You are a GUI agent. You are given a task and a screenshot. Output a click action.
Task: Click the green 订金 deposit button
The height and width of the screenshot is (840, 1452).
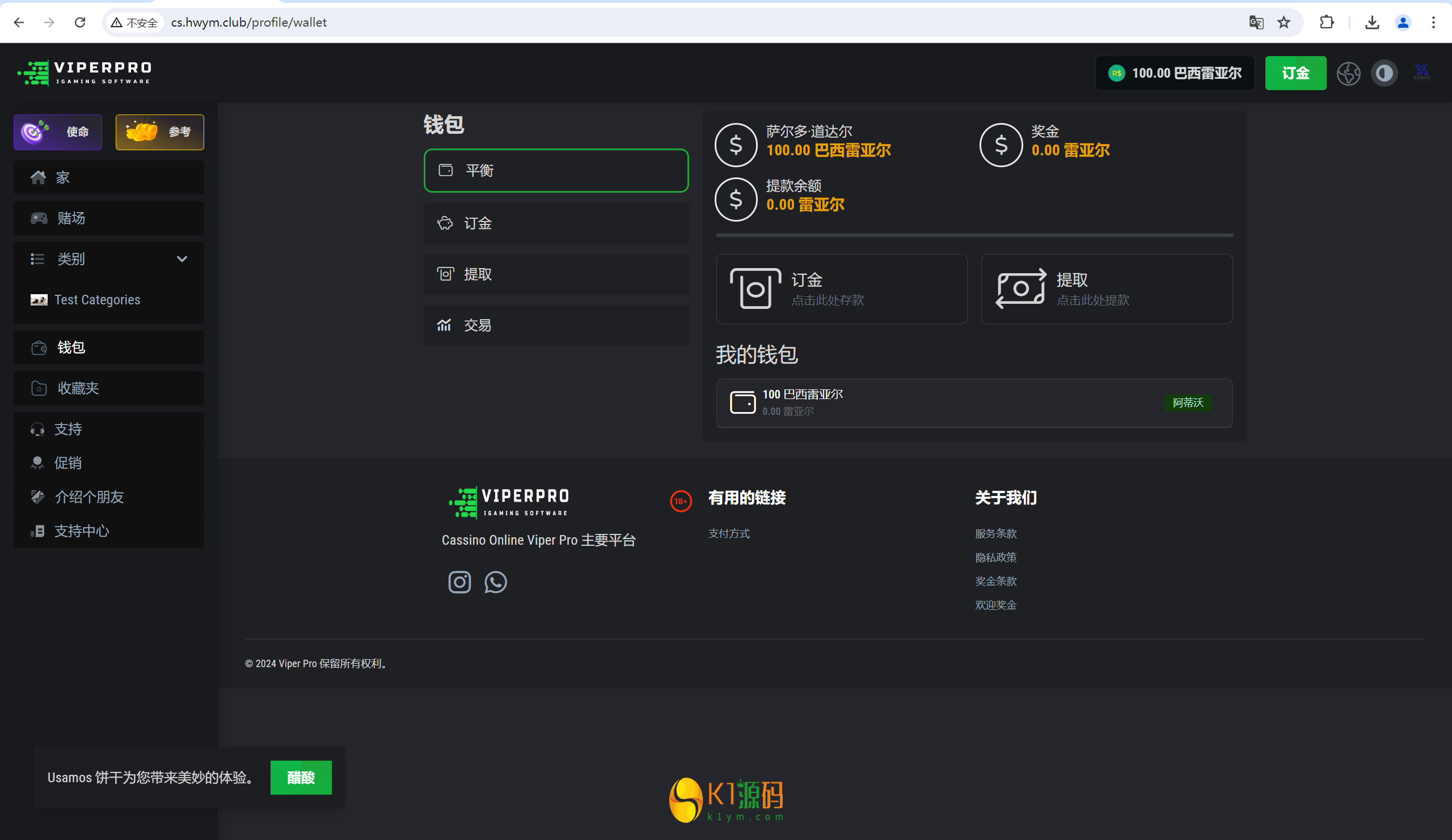tap(1295, 73)
